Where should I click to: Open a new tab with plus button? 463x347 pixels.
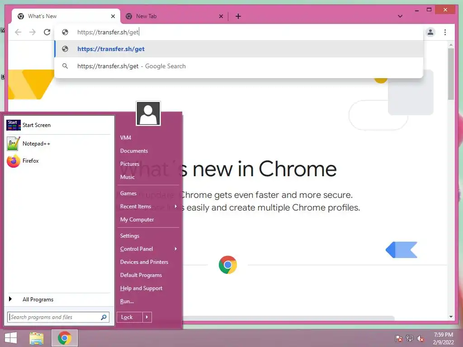[x=238, y=16]
